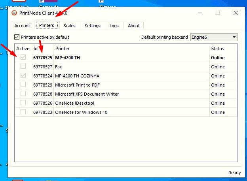Click MP-4200 TH COZINHA printer name
The height and width of the screenshot is (181, 247).
click(77, 76)
